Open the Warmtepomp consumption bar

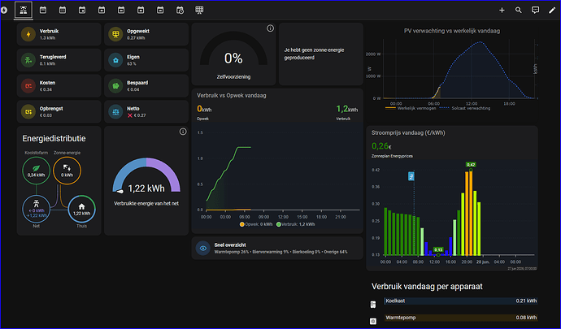coord(461,318)
